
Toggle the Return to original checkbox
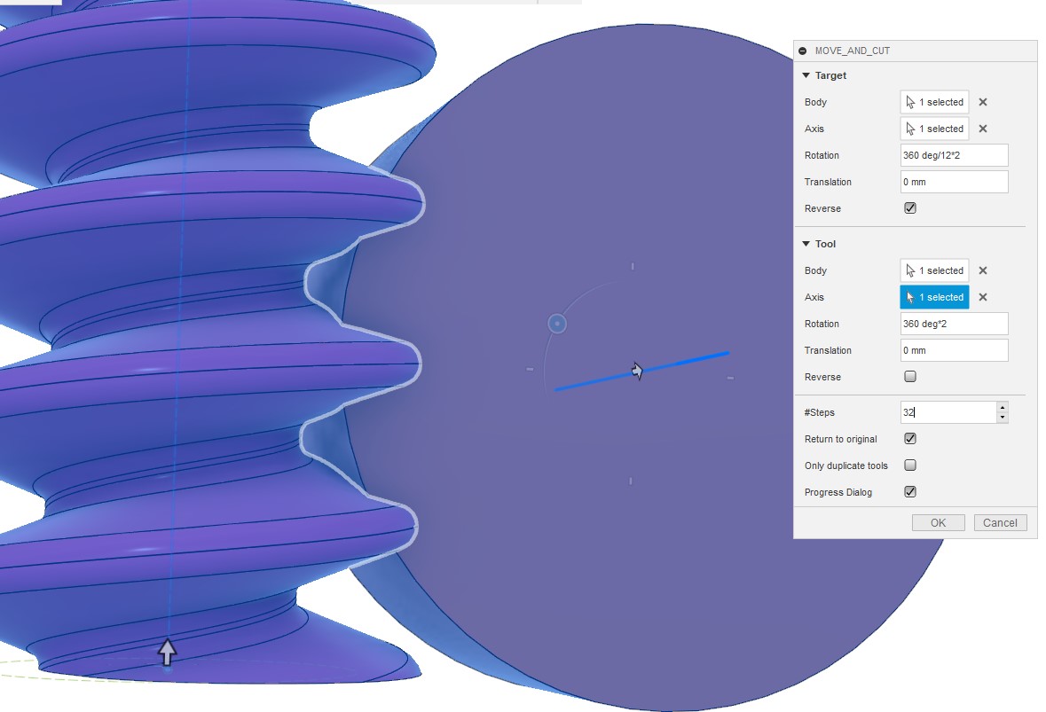point(909,439)
